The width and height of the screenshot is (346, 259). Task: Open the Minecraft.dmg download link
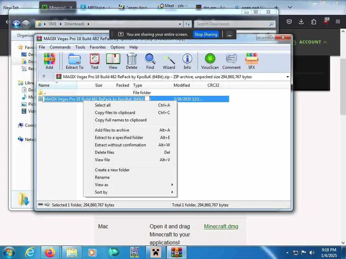coord(221,226)
